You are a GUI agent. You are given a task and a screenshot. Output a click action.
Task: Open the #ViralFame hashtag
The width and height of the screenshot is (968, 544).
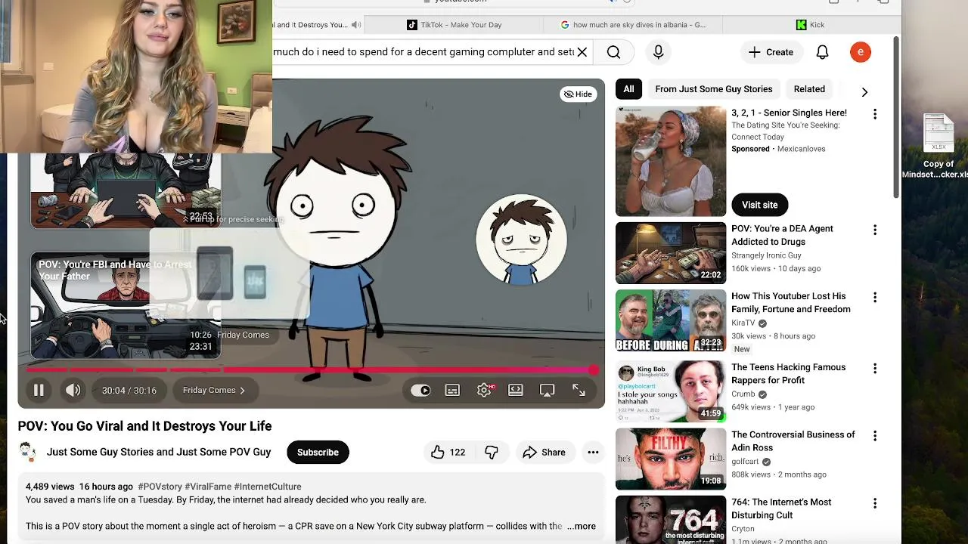(x=208, y=487)
